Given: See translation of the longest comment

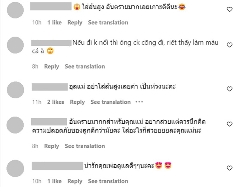Looking at the screenshot, I should [85, 146].
